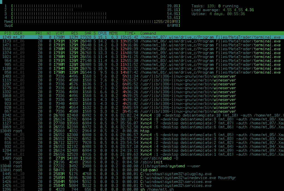Click the CPU 4 usage meter at 53.6%
The image size is (284, 191).
pos(92,18)
